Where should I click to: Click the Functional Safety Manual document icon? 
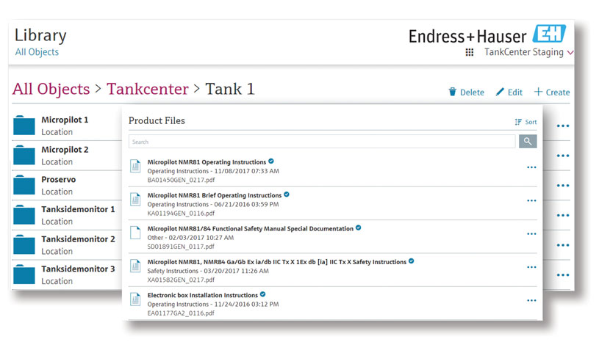pyautogui.click(x=135, y=233)
